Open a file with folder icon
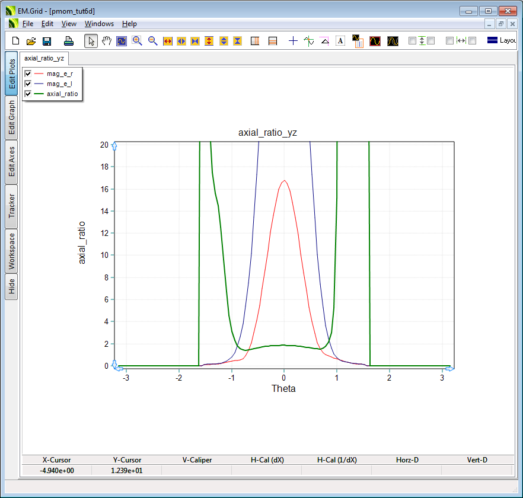Screen dimensions: 523x498 coord(31,41)
